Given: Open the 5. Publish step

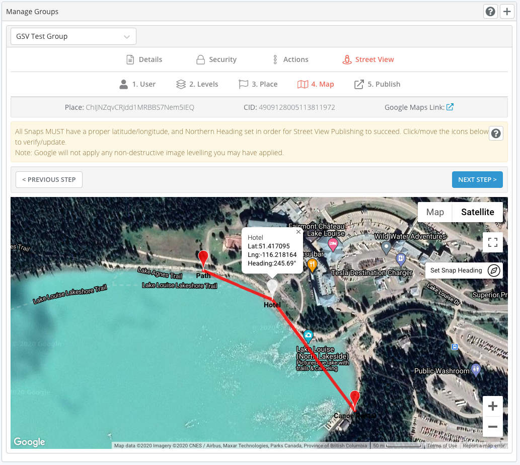Looking at the screenshot, I should [x=377, y=84].
